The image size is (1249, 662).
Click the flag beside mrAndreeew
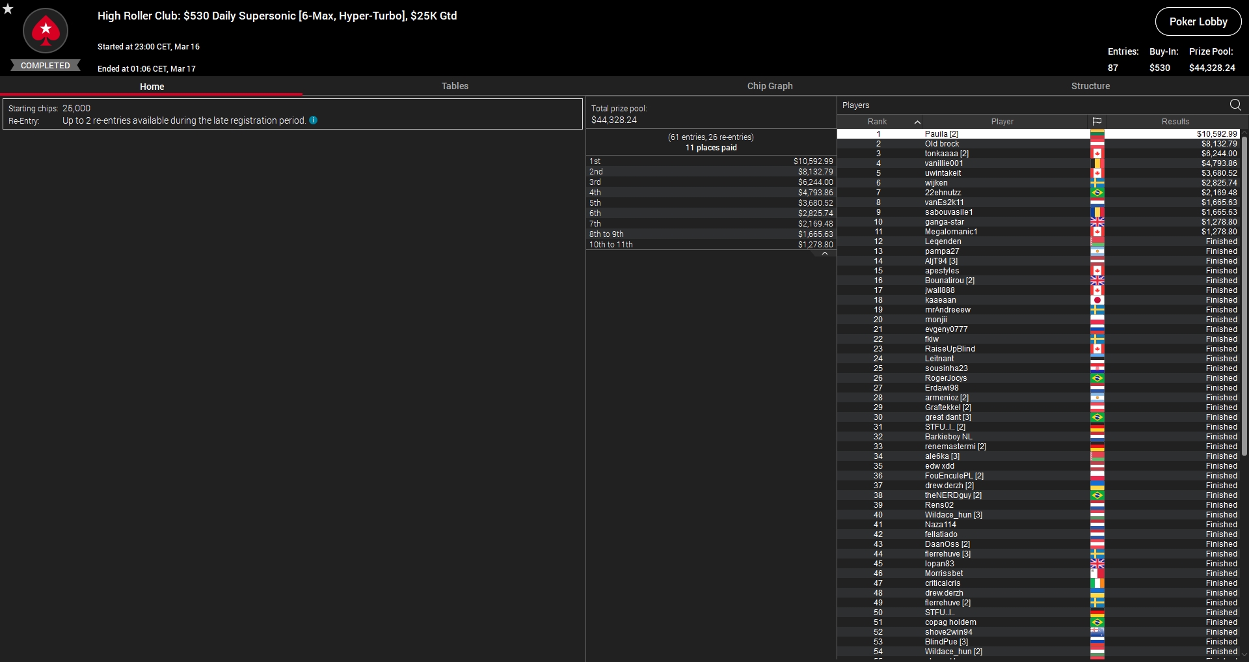click(1097, 310)
